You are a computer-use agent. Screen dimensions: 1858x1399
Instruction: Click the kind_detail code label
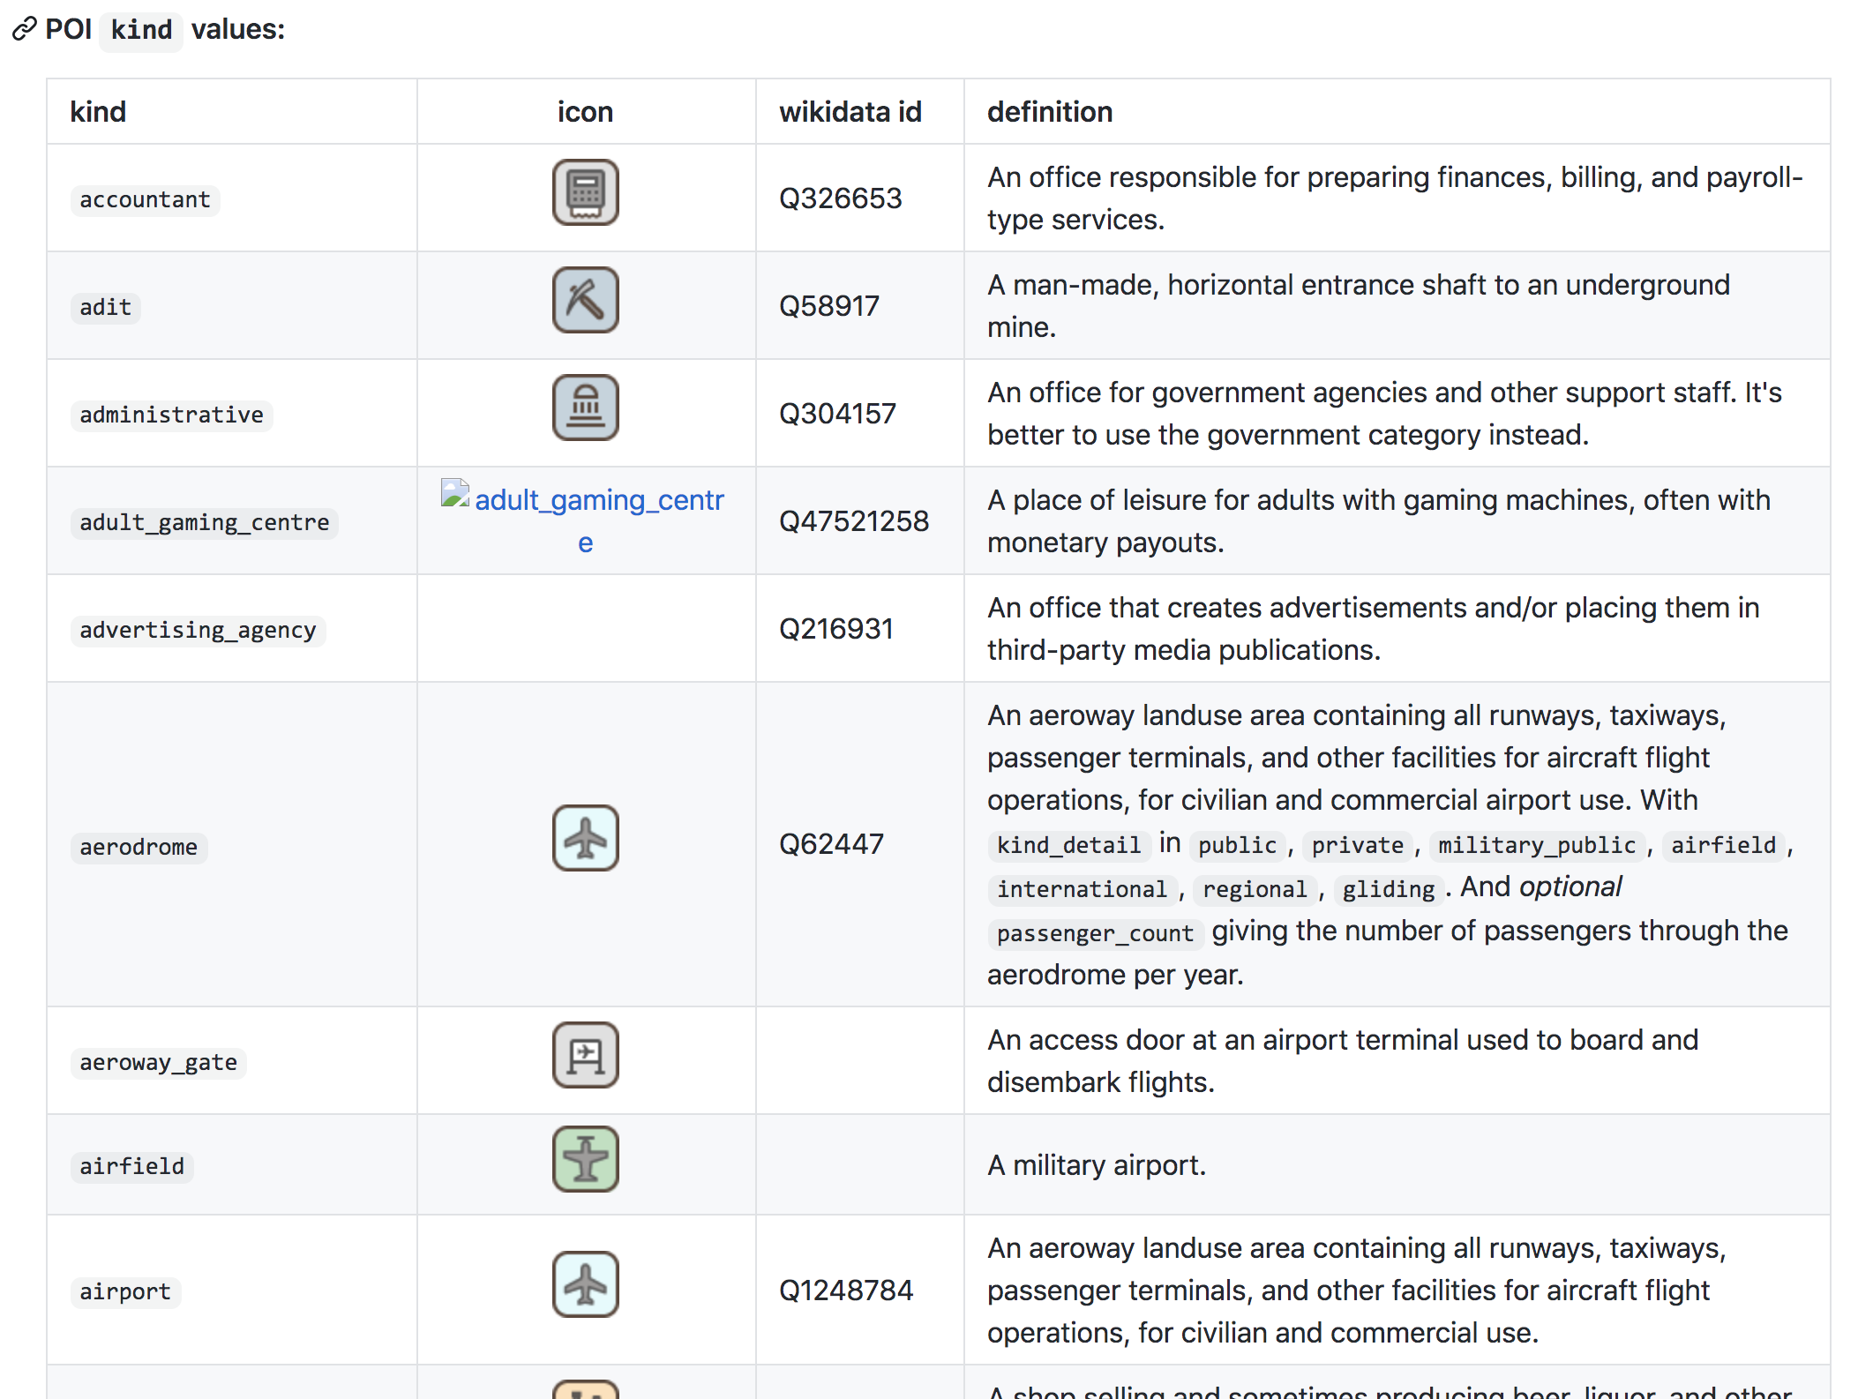[x=1068, y=845]
